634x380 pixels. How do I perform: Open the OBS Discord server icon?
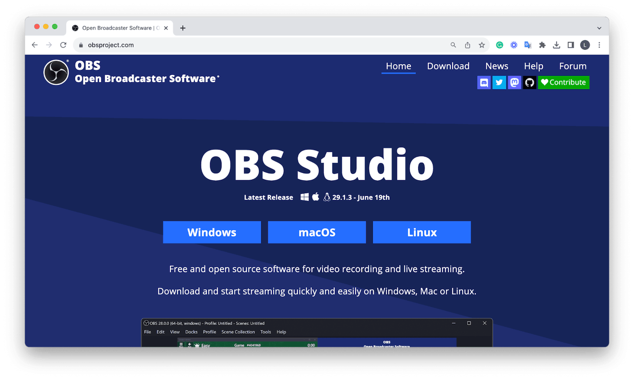pos(484,82)
